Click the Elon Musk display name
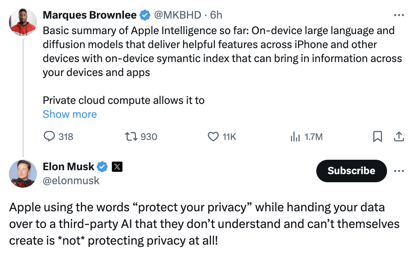The image size is (415, 259). [68, 167]
